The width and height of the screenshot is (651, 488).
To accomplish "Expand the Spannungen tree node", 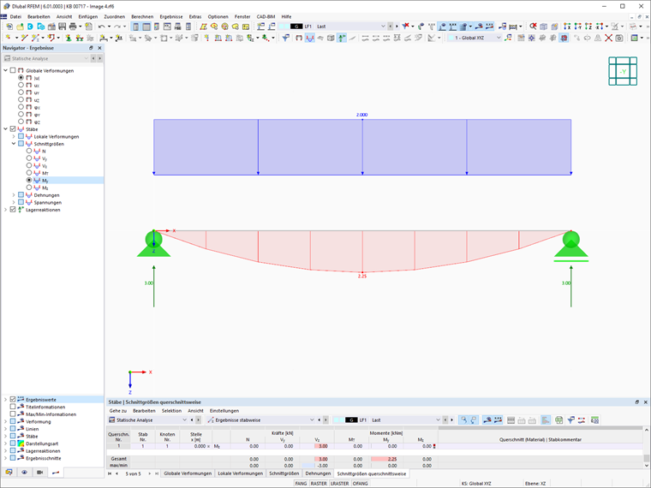I will point(14,203).
